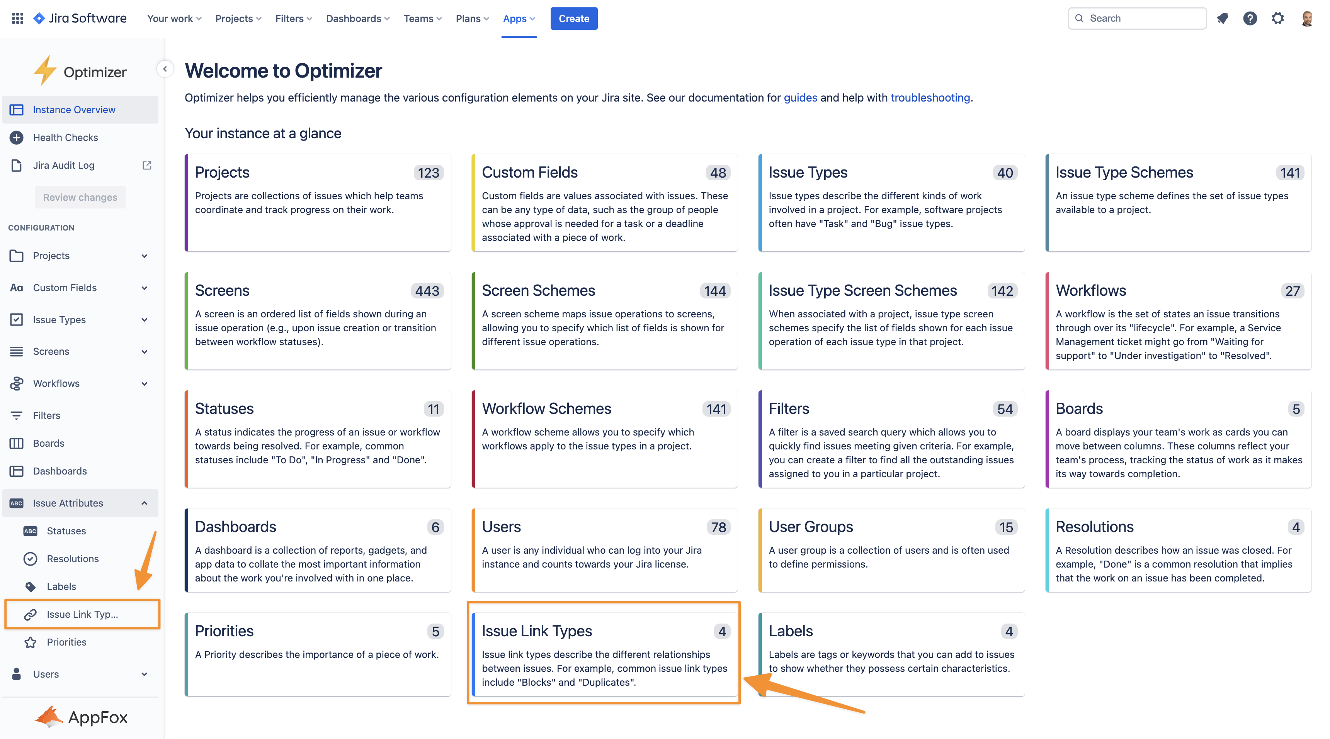Open the Teams menu

pyautogui.click(x=422, y=18)
